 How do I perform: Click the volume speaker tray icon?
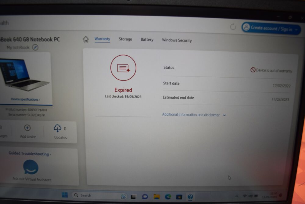point(250,196)
